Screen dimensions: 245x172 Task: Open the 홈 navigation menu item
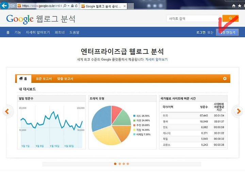point(8,32)
